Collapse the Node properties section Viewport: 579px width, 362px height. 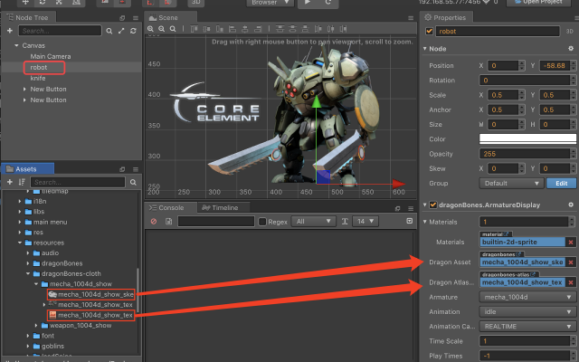(424, 48)
